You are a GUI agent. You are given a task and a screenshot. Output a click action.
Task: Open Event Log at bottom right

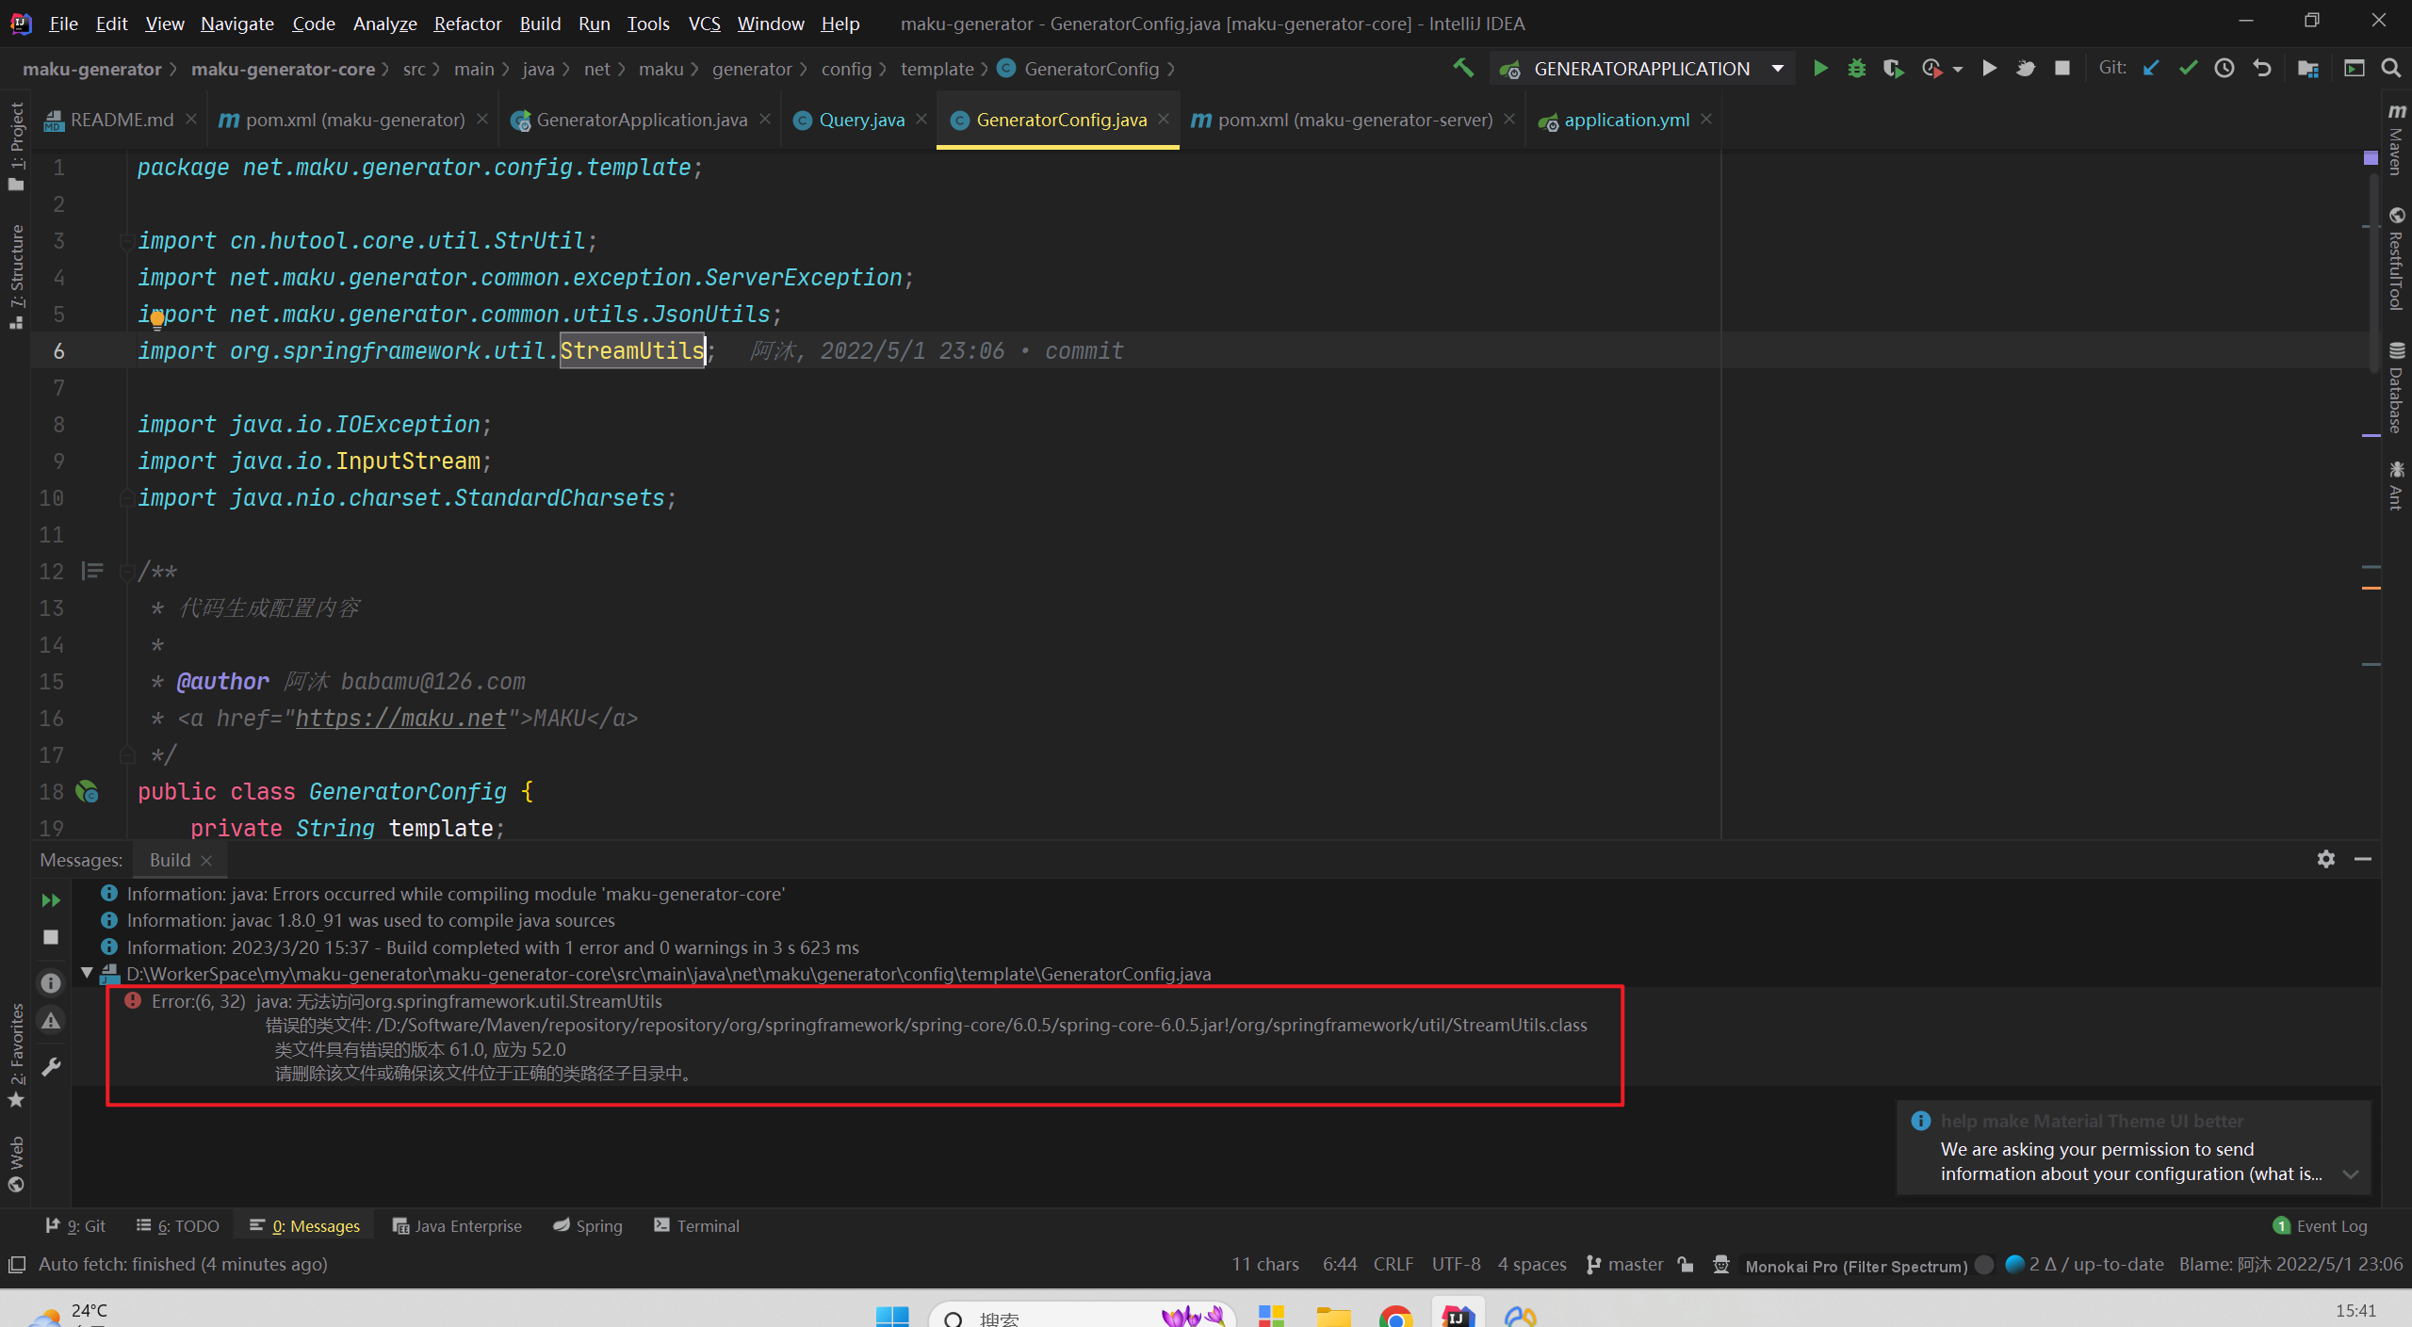[x=2320, y=1225]
